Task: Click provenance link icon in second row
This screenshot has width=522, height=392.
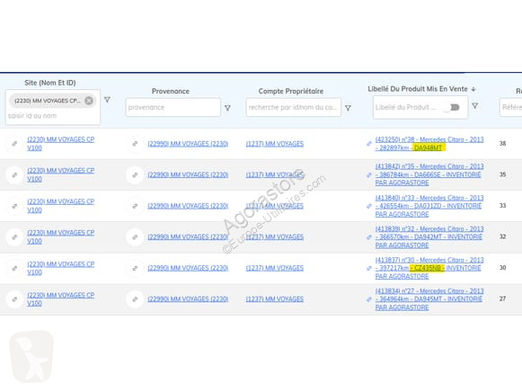Action: 135,174
